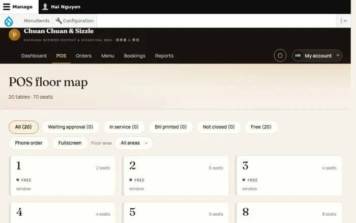The image size is (356, 223).
Task: Select table 4 card
Action: (63, 212)
